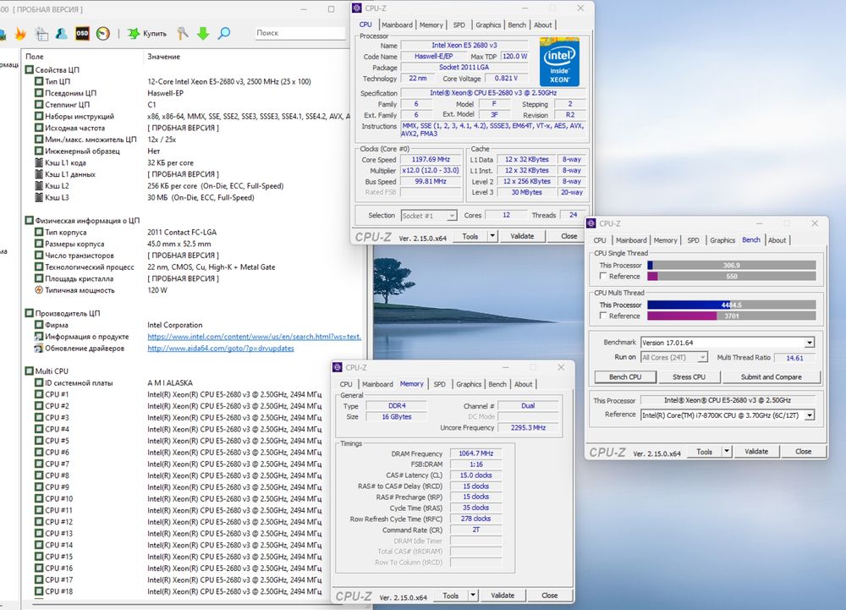Click the Intel Xeon logo in CPU-Z
The width and height of the screenshot is (846, 610).
[x=559, y=62]
